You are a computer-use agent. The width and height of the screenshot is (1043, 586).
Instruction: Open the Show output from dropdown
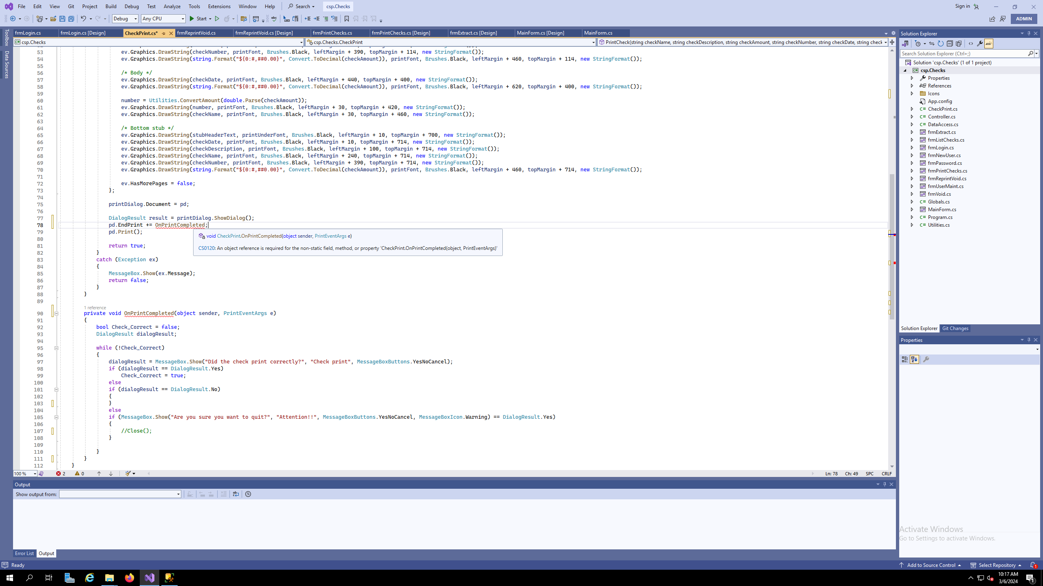point(120,494)
